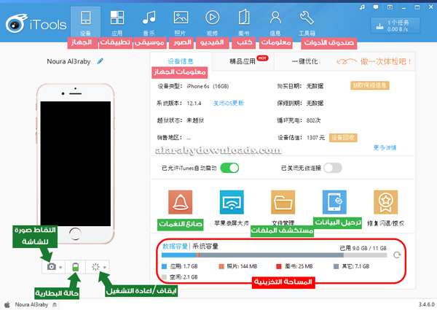
Task: Launch the ringtone maker bell icon
Action: pyautogui.click(x=181, y=202)
